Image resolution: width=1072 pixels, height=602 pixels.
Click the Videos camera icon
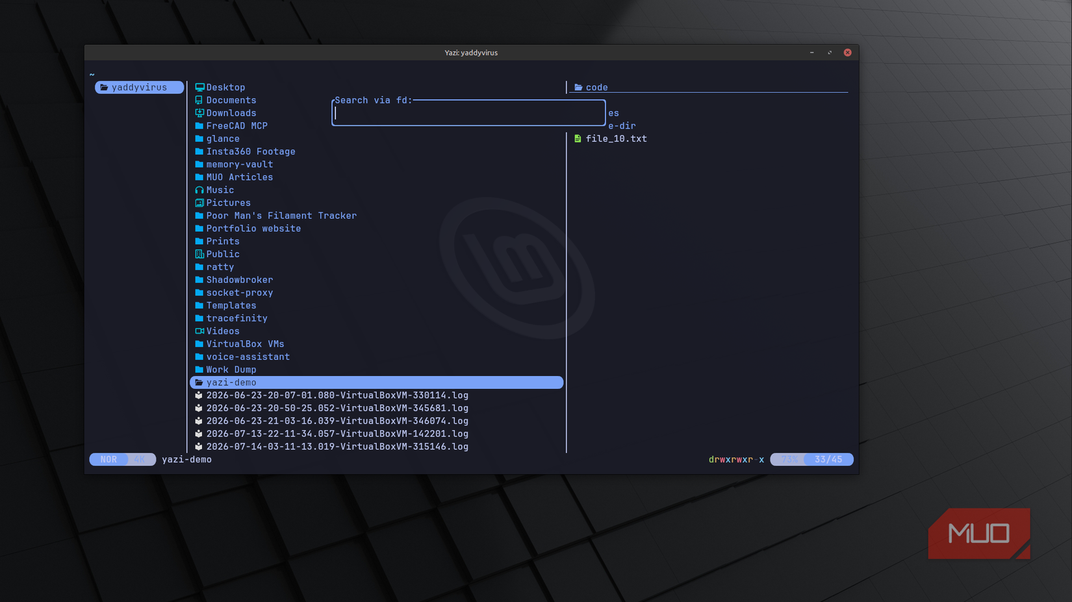tap(199, 331)
